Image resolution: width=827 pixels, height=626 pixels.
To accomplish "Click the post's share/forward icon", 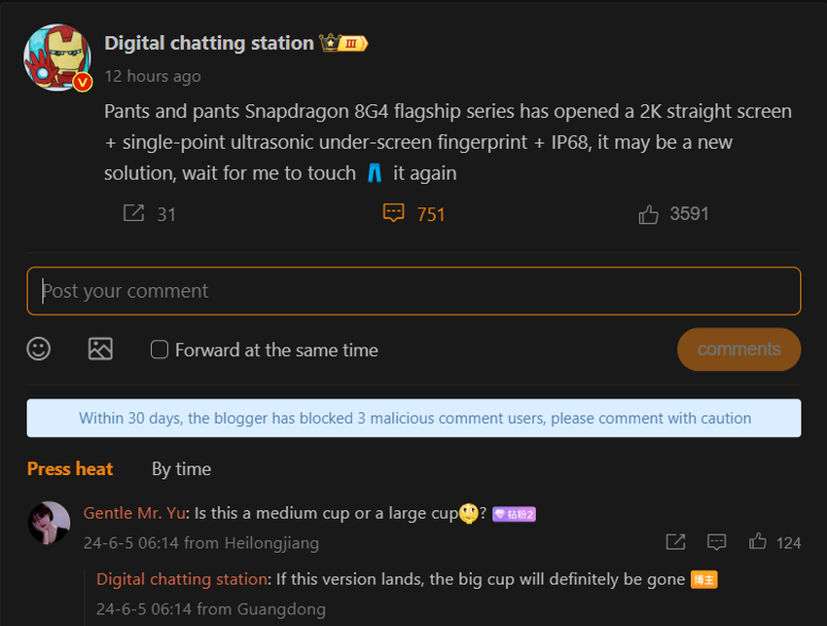I will click(x=133, y=213).
